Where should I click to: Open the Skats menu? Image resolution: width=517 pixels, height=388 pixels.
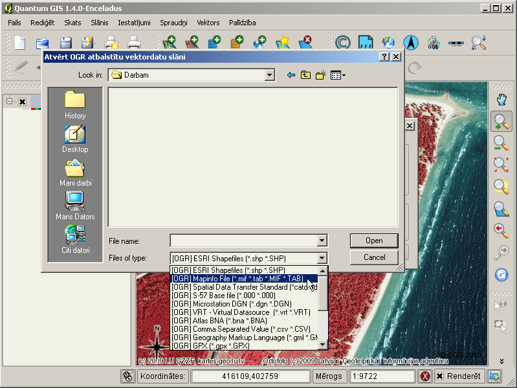point(72,23)
